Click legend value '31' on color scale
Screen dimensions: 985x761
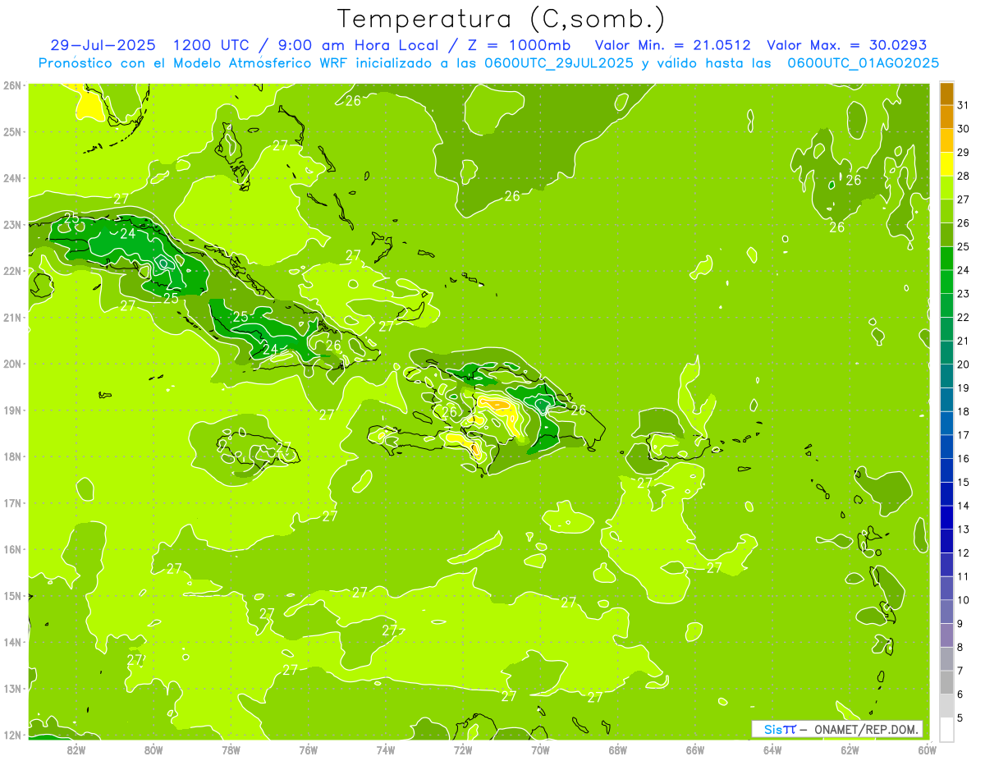coord(964,105)
